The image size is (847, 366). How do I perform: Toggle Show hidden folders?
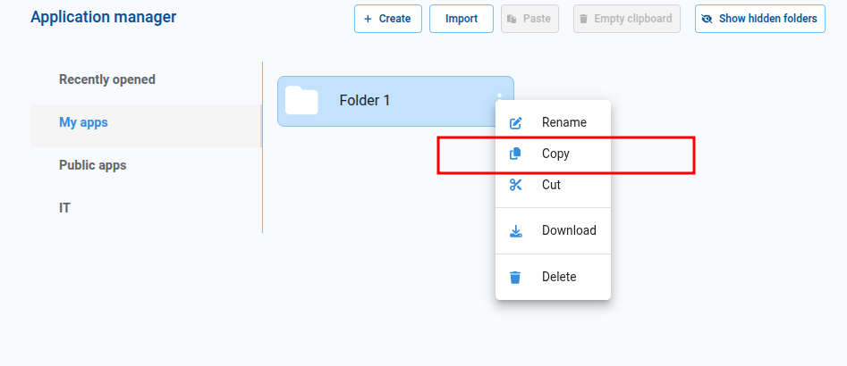tap(759, 19)
